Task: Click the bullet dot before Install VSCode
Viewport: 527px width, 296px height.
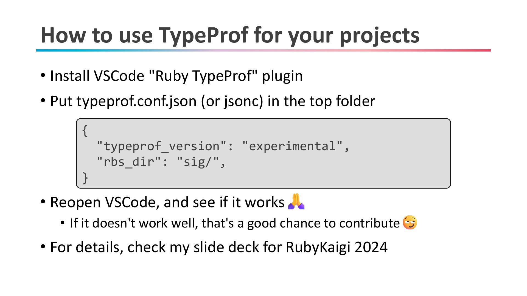Action: (43, 75)
